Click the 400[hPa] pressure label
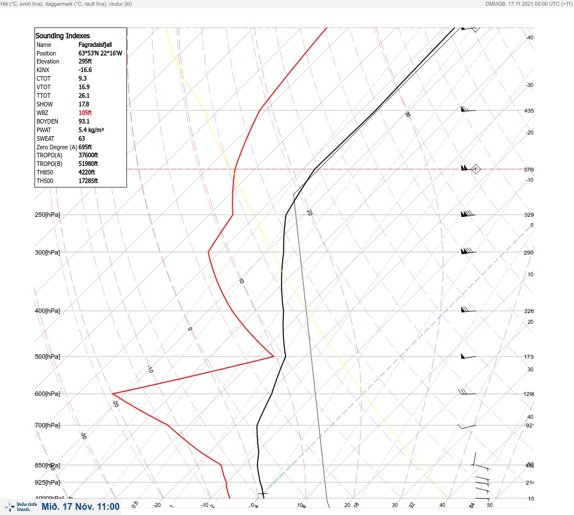 pos(47,311)
